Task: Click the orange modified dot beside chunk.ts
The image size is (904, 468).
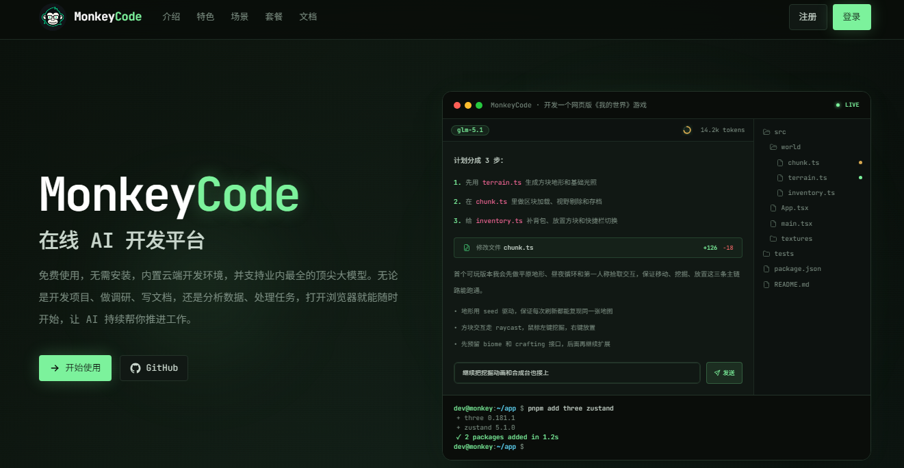Action: [860, 163]
